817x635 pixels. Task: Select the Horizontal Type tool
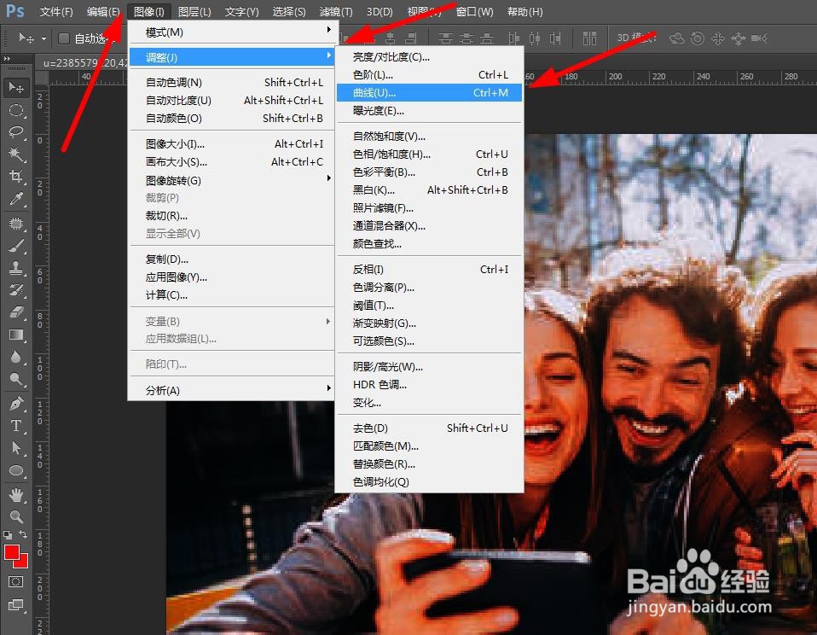(15, 426)
